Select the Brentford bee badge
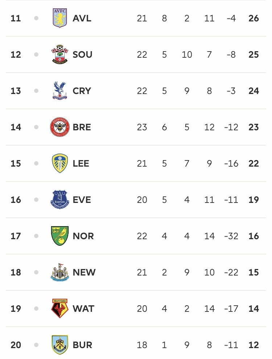Screen dimensions: 272x359 tap(60, 127)
